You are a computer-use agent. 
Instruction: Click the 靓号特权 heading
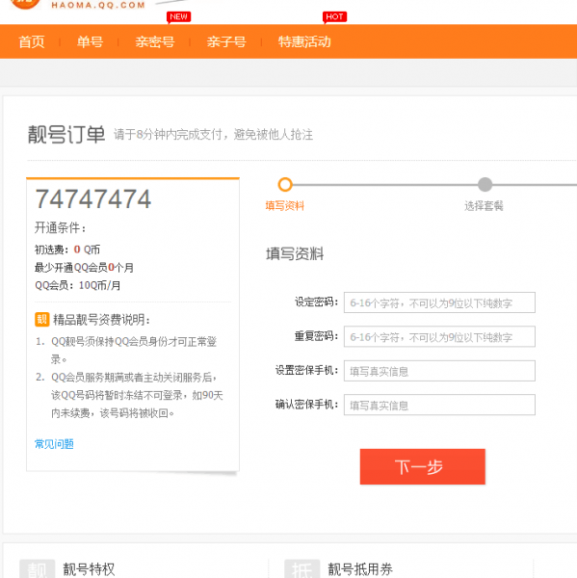click(89, 569)
